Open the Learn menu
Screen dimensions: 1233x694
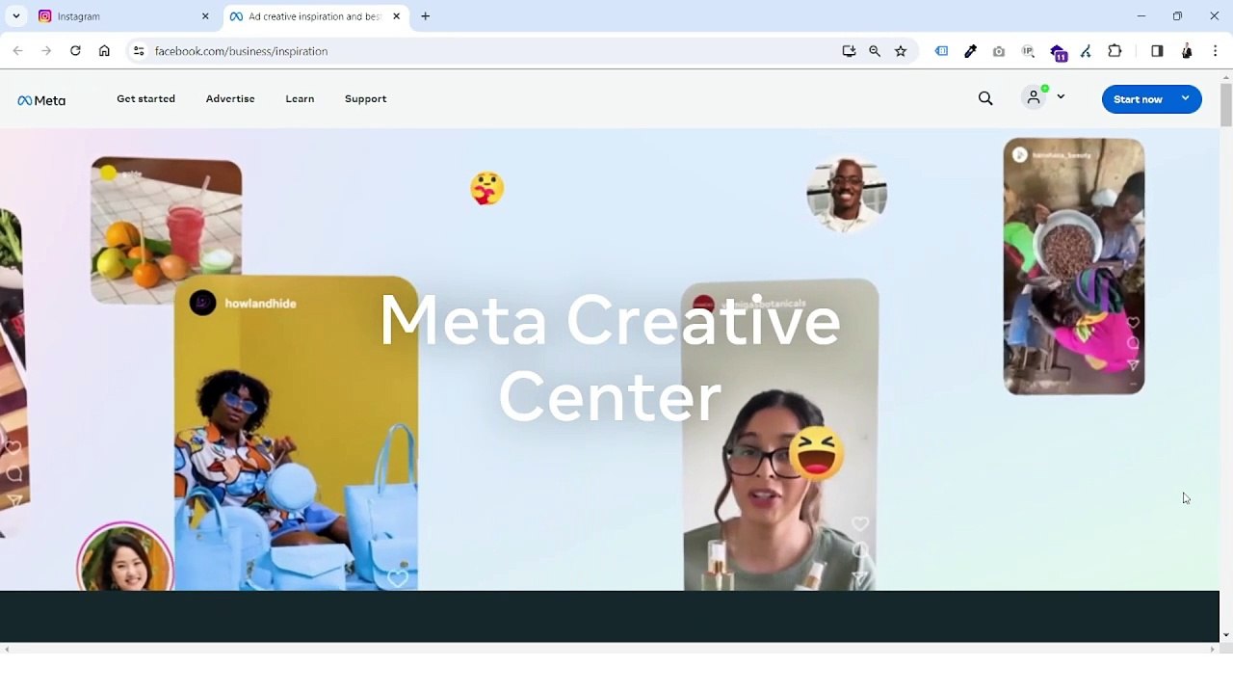tap(300, 98)
